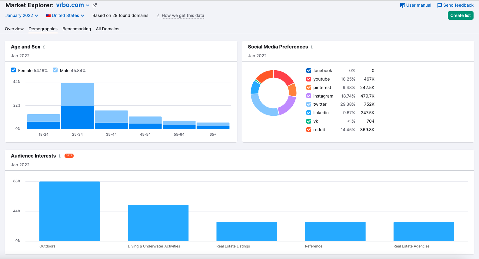Image resolution: width=479 pixels, height=259 pixels.
Task: Click the 55-64 age group bar
Action: coord(179,125)
